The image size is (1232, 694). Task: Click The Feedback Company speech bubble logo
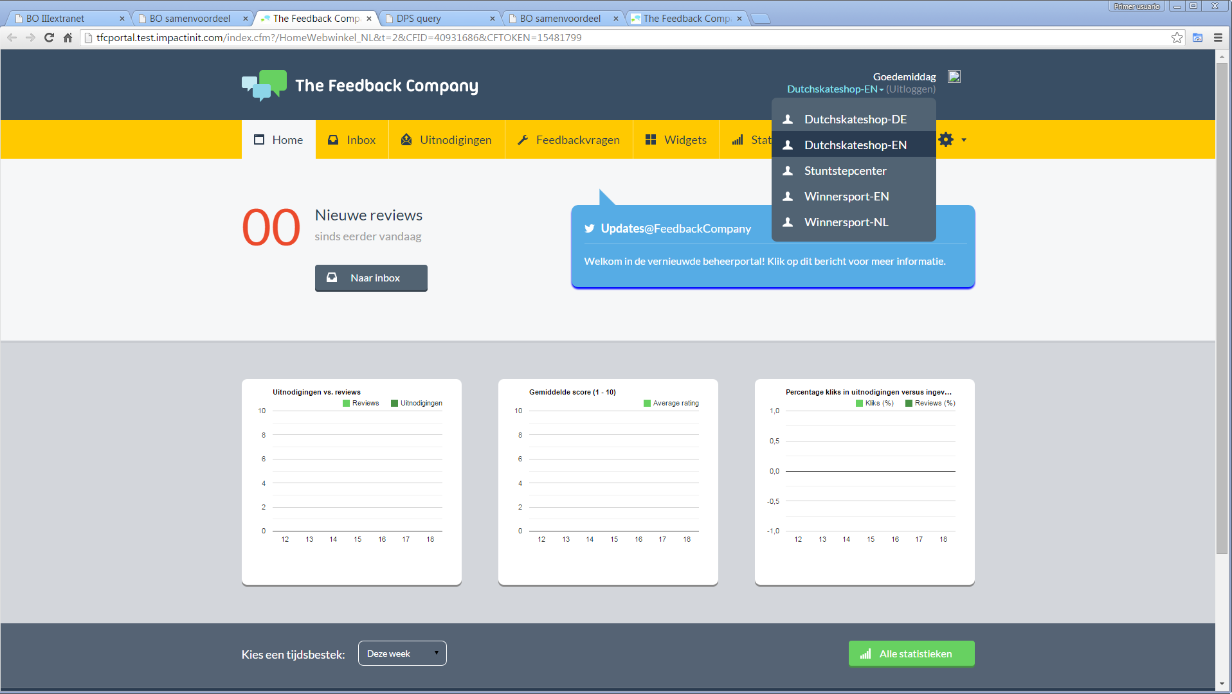click(x=264, y=85)
